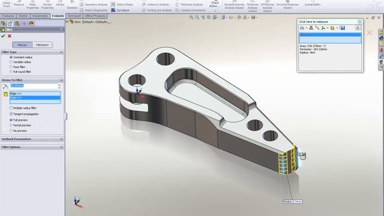Open DisplayManager tab icon
The image size is (384, 216).
coord(31,23)
